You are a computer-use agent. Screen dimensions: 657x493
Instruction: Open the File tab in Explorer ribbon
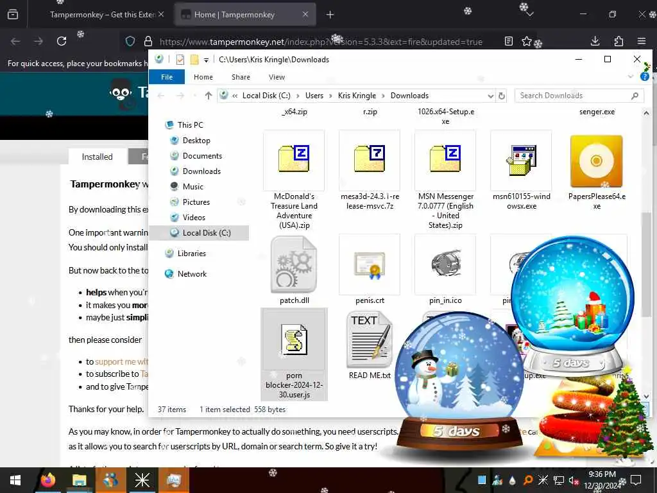coord(167,77)
